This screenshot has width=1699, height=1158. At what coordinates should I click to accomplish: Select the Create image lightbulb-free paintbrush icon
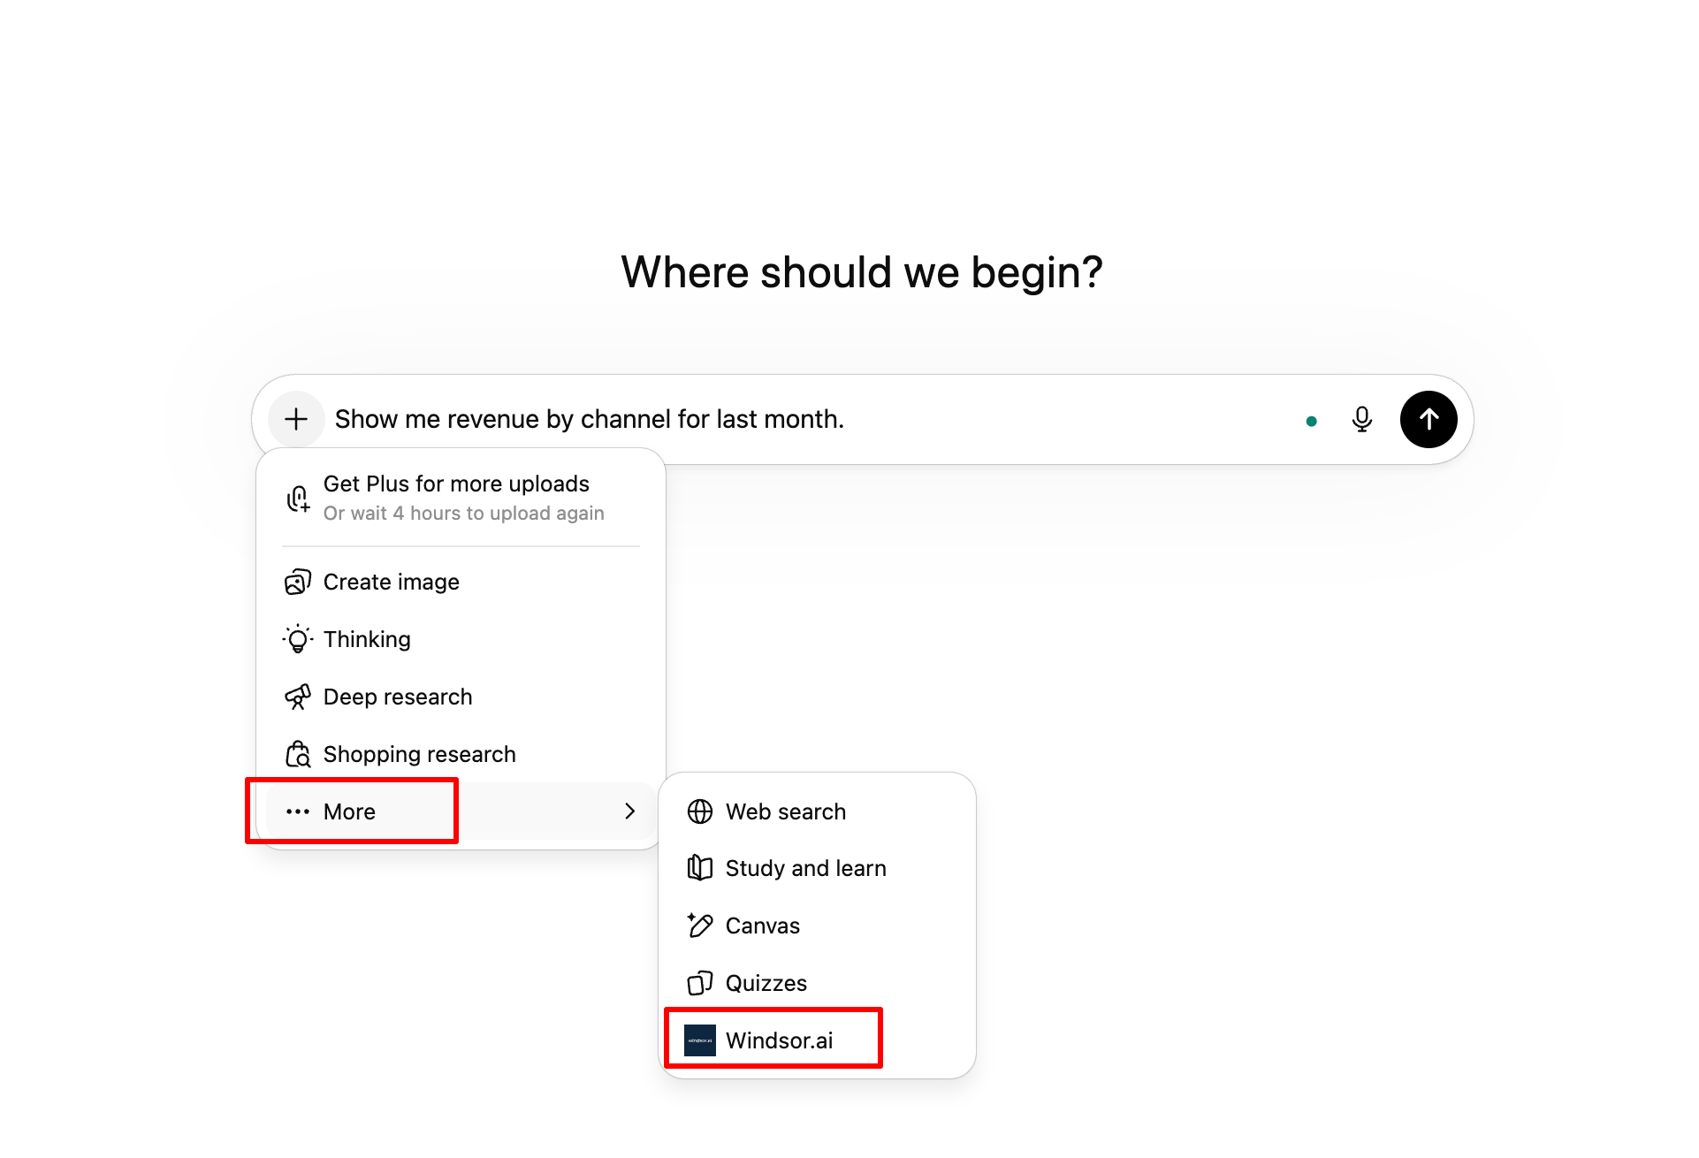click(x=298, y=582)
